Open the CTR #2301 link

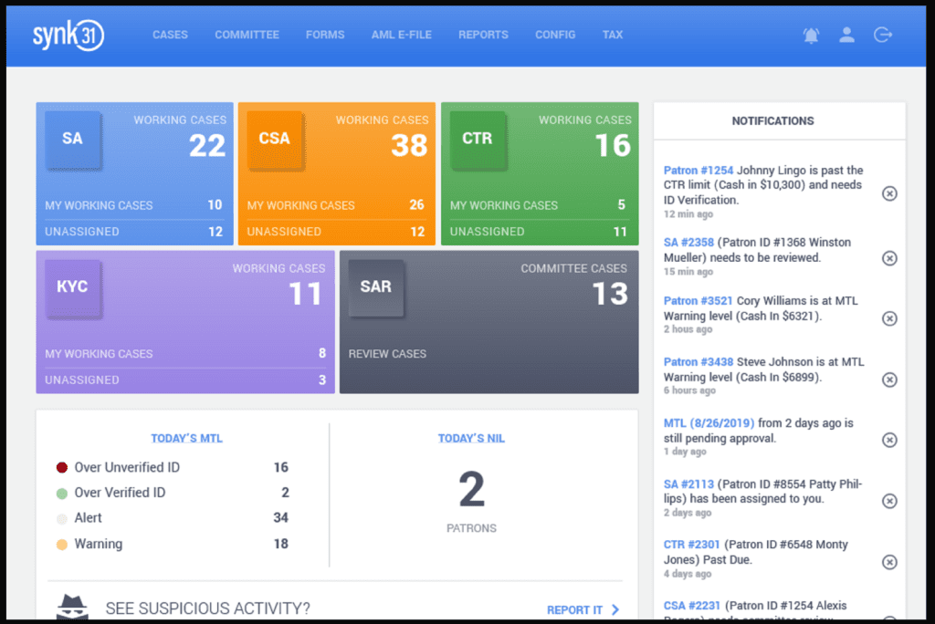click(692, 544)
